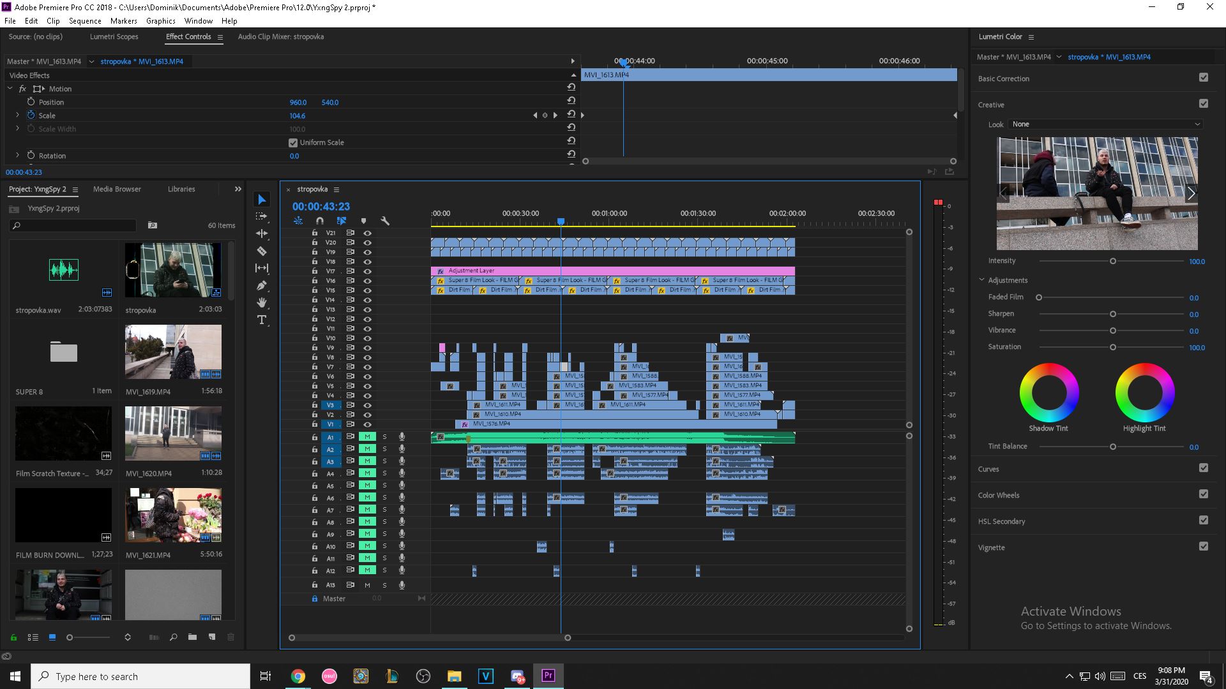Expand the Rotation parameter
The image size is (1226, 689).
click(17, 155)
